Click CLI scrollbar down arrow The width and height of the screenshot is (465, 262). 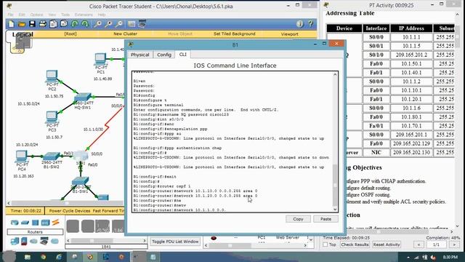click(335, 209)
